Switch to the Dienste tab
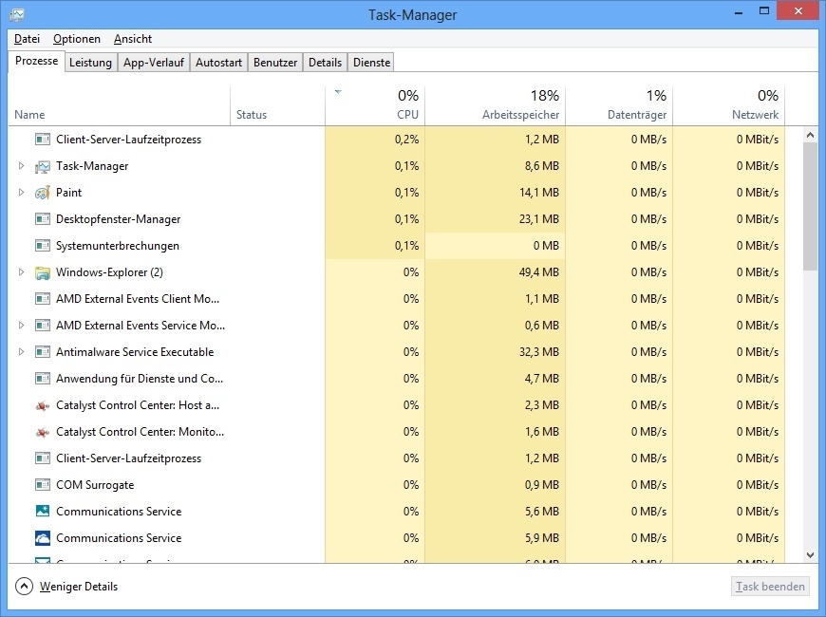 371,62
